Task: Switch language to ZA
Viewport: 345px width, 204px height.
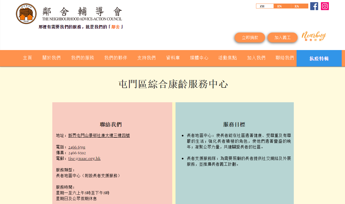Action: coord(299,6)
